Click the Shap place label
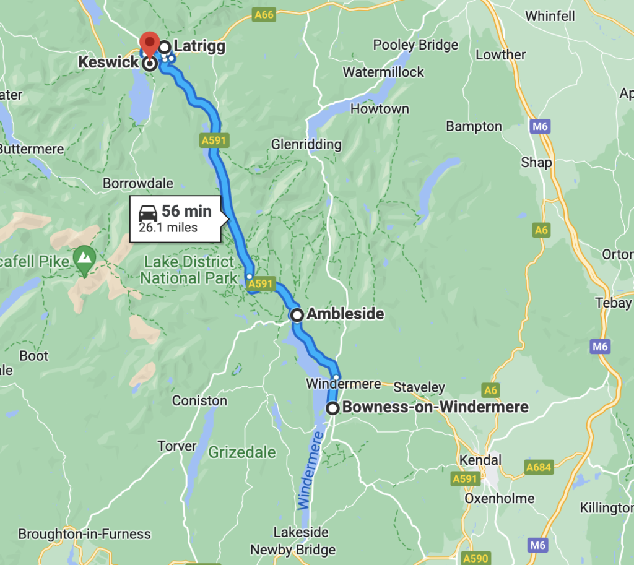This screenshot has width=634, height=565. (x=536, y=163)
